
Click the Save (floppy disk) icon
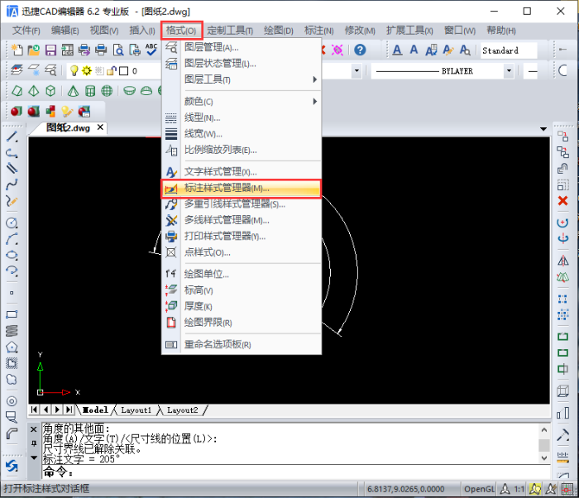tap(50, 50)
